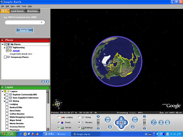Uncheck the Roads checkbox

pyautogui.click(x=59, y=122)
